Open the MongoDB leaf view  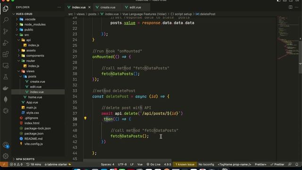coord(6,100)
